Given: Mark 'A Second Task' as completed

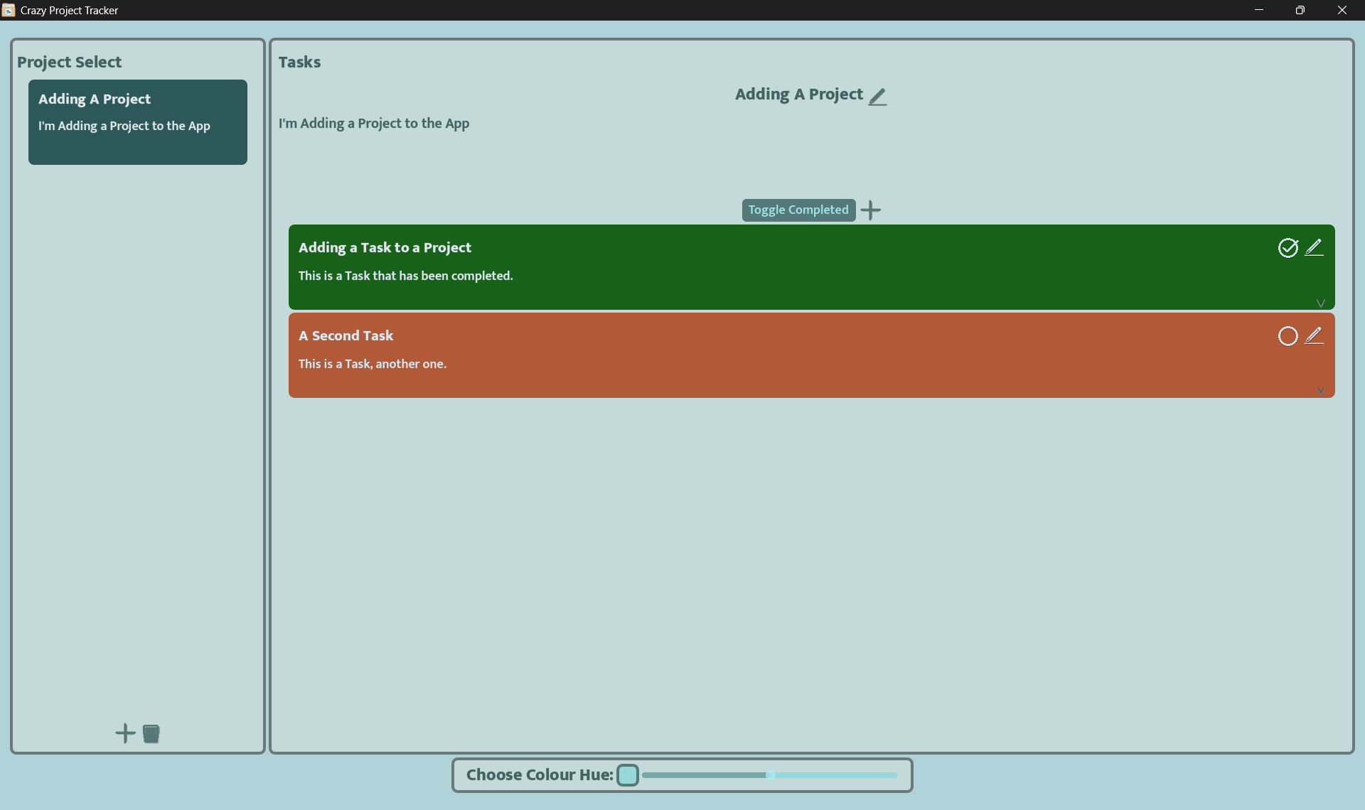Looking at the screenshot, I should pyautogui.click(x=1288, y=335).
